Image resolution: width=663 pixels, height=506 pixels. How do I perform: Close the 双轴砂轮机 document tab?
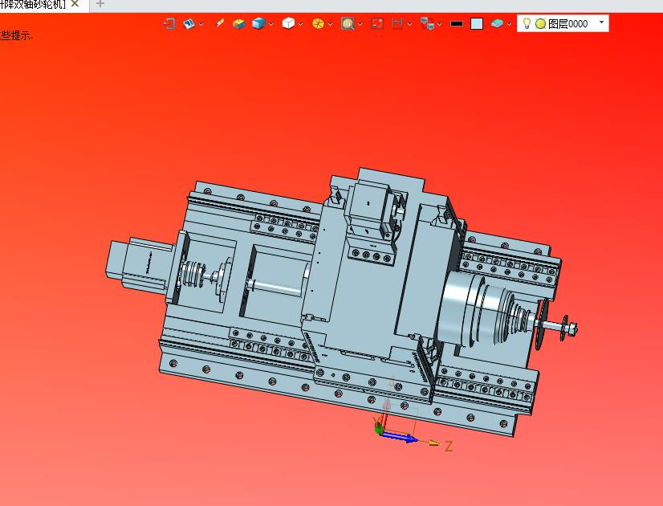pos(75,4)
